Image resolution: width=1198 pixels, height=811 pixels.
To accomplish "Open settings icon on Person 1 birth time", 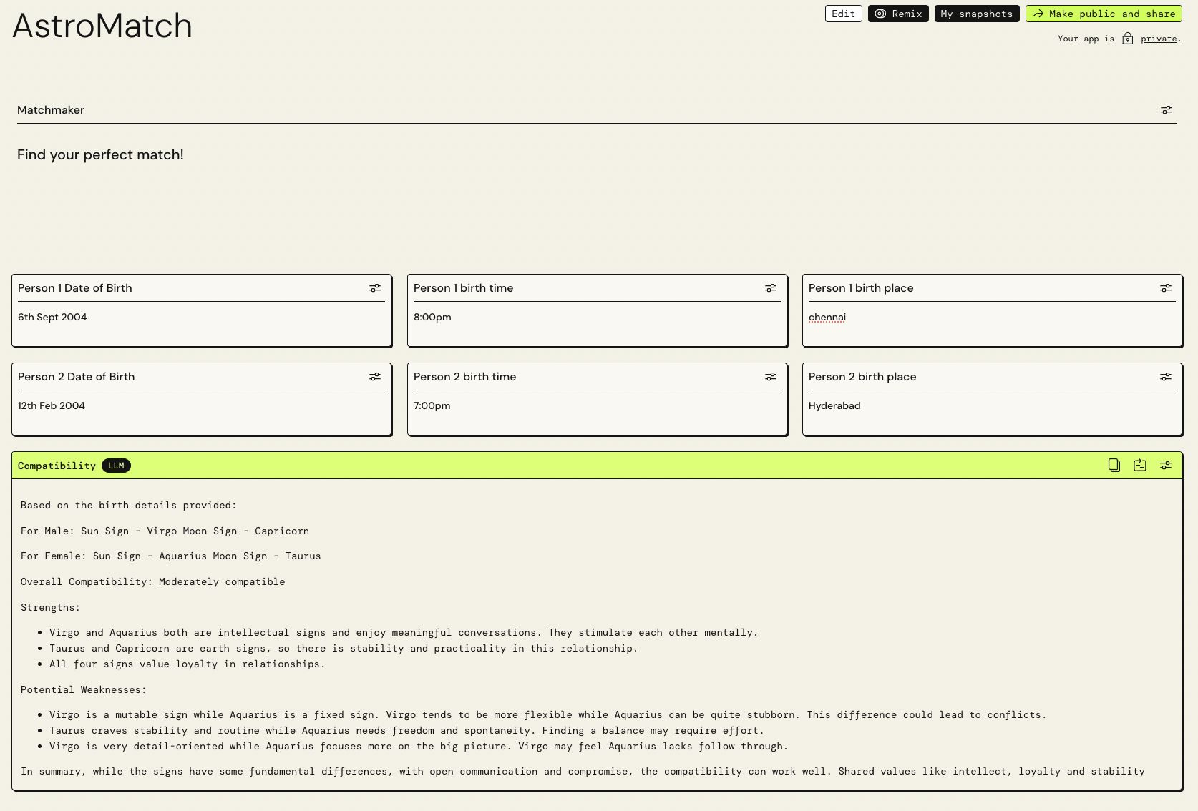I will tap(771, 287).
